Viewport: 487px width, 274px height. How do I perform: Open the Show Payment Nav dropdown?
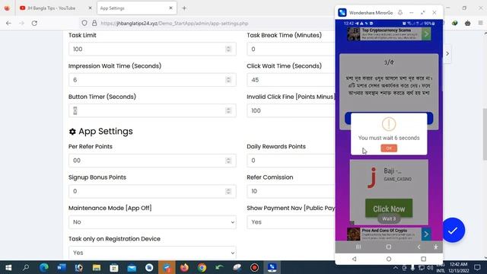(x=291, y=221)
